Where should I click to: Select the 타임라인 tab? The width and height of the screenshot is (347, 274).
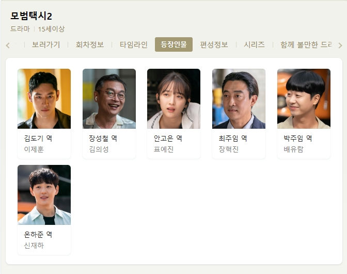click(133, 44)
